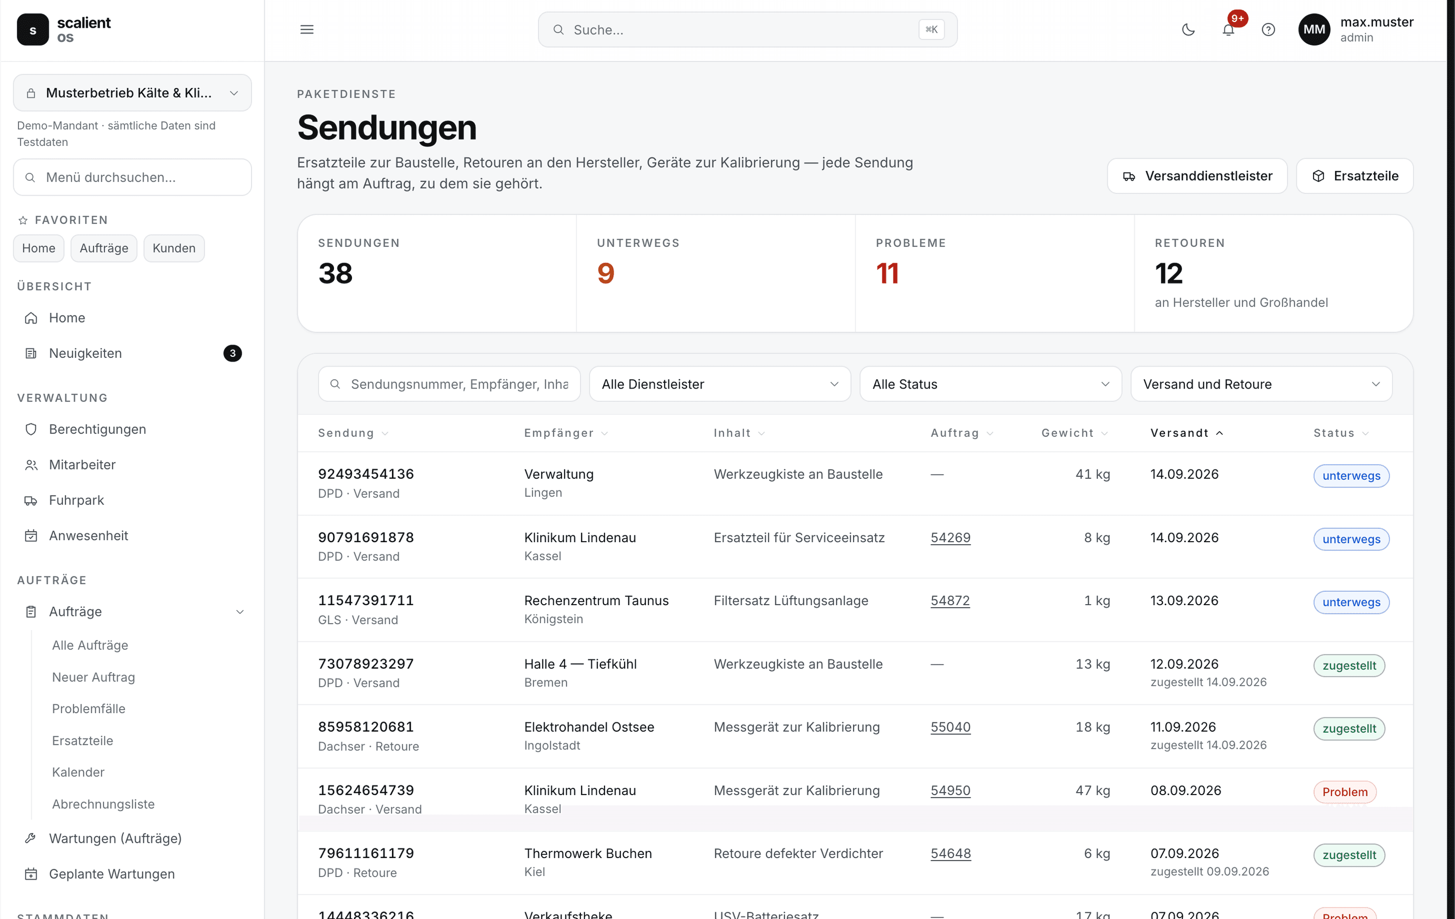
Task: Open the Versand und Retoure dropdown
Action: (1261, 384)
